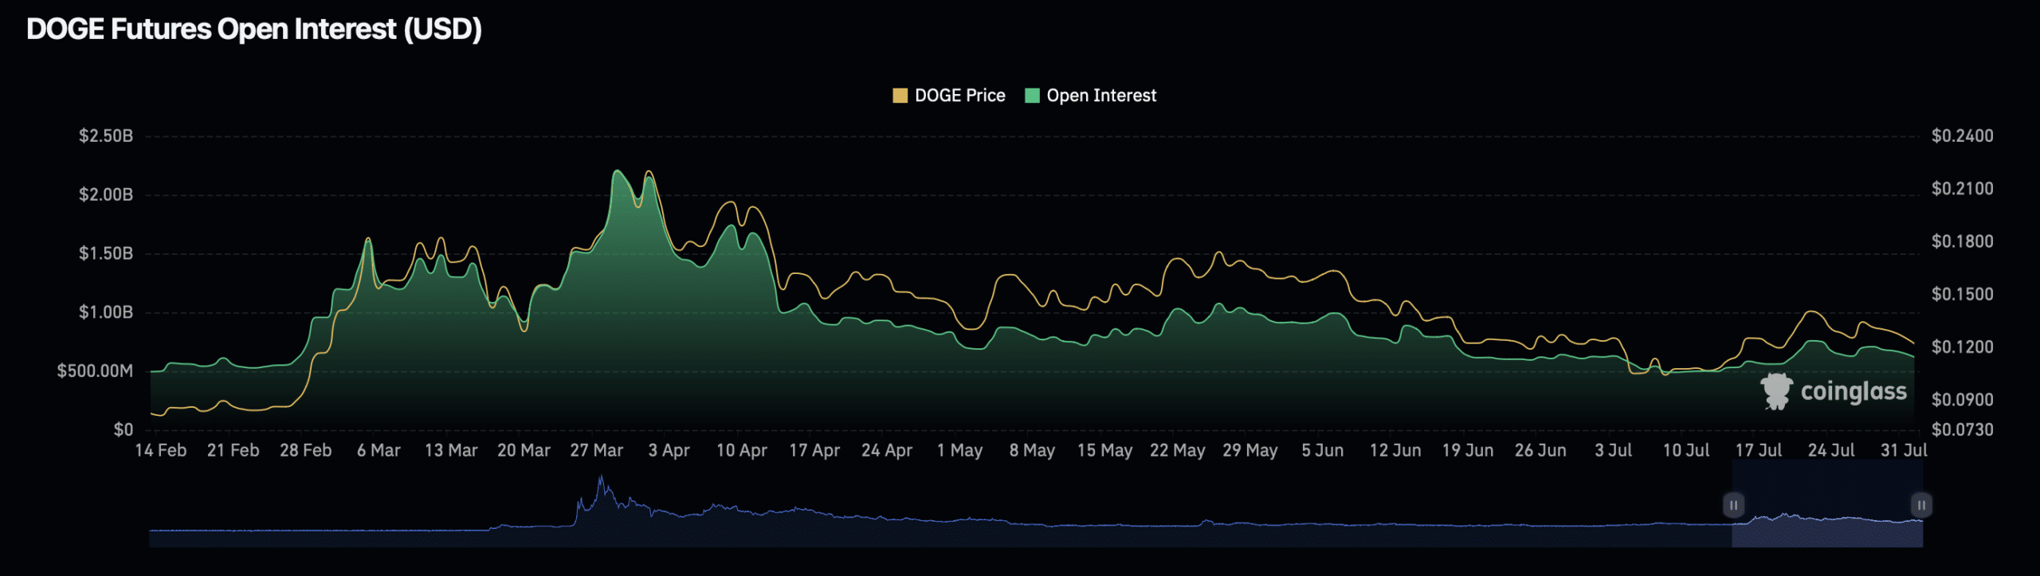This screenshot has width=2040, height=576.
Task: Click the "8 May" date label
Action: [x=1032, y=451]
